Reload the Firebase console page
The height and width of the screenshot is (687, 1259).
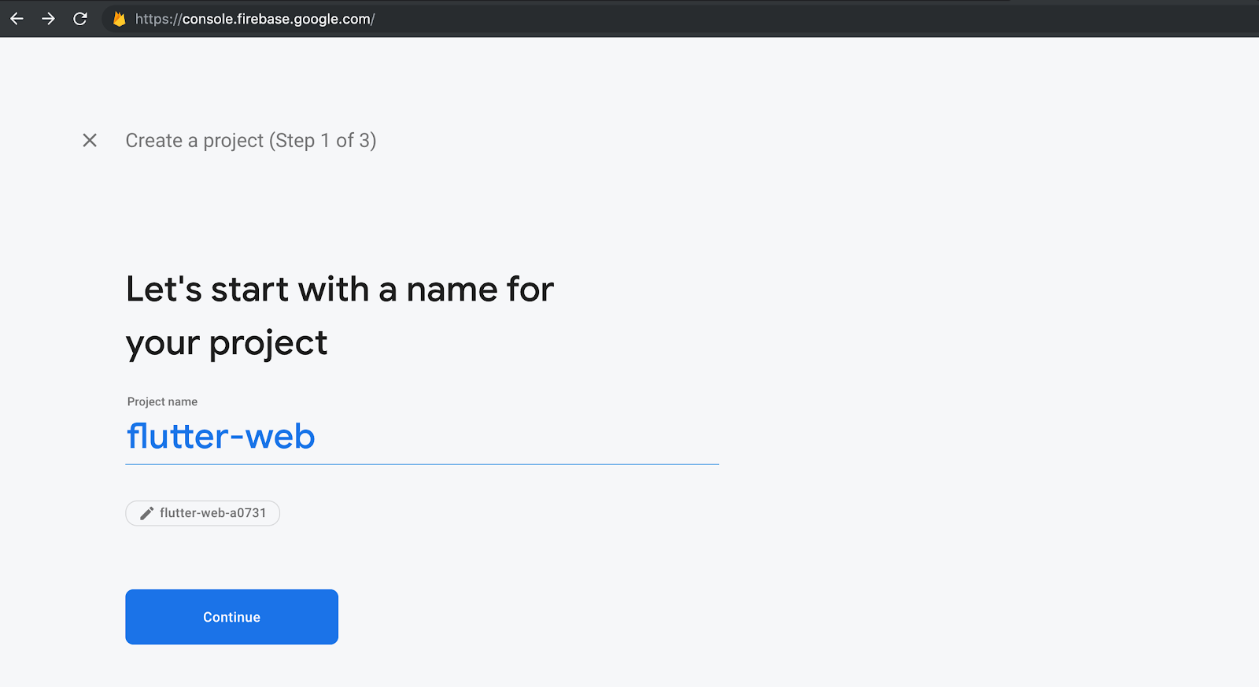80,19
